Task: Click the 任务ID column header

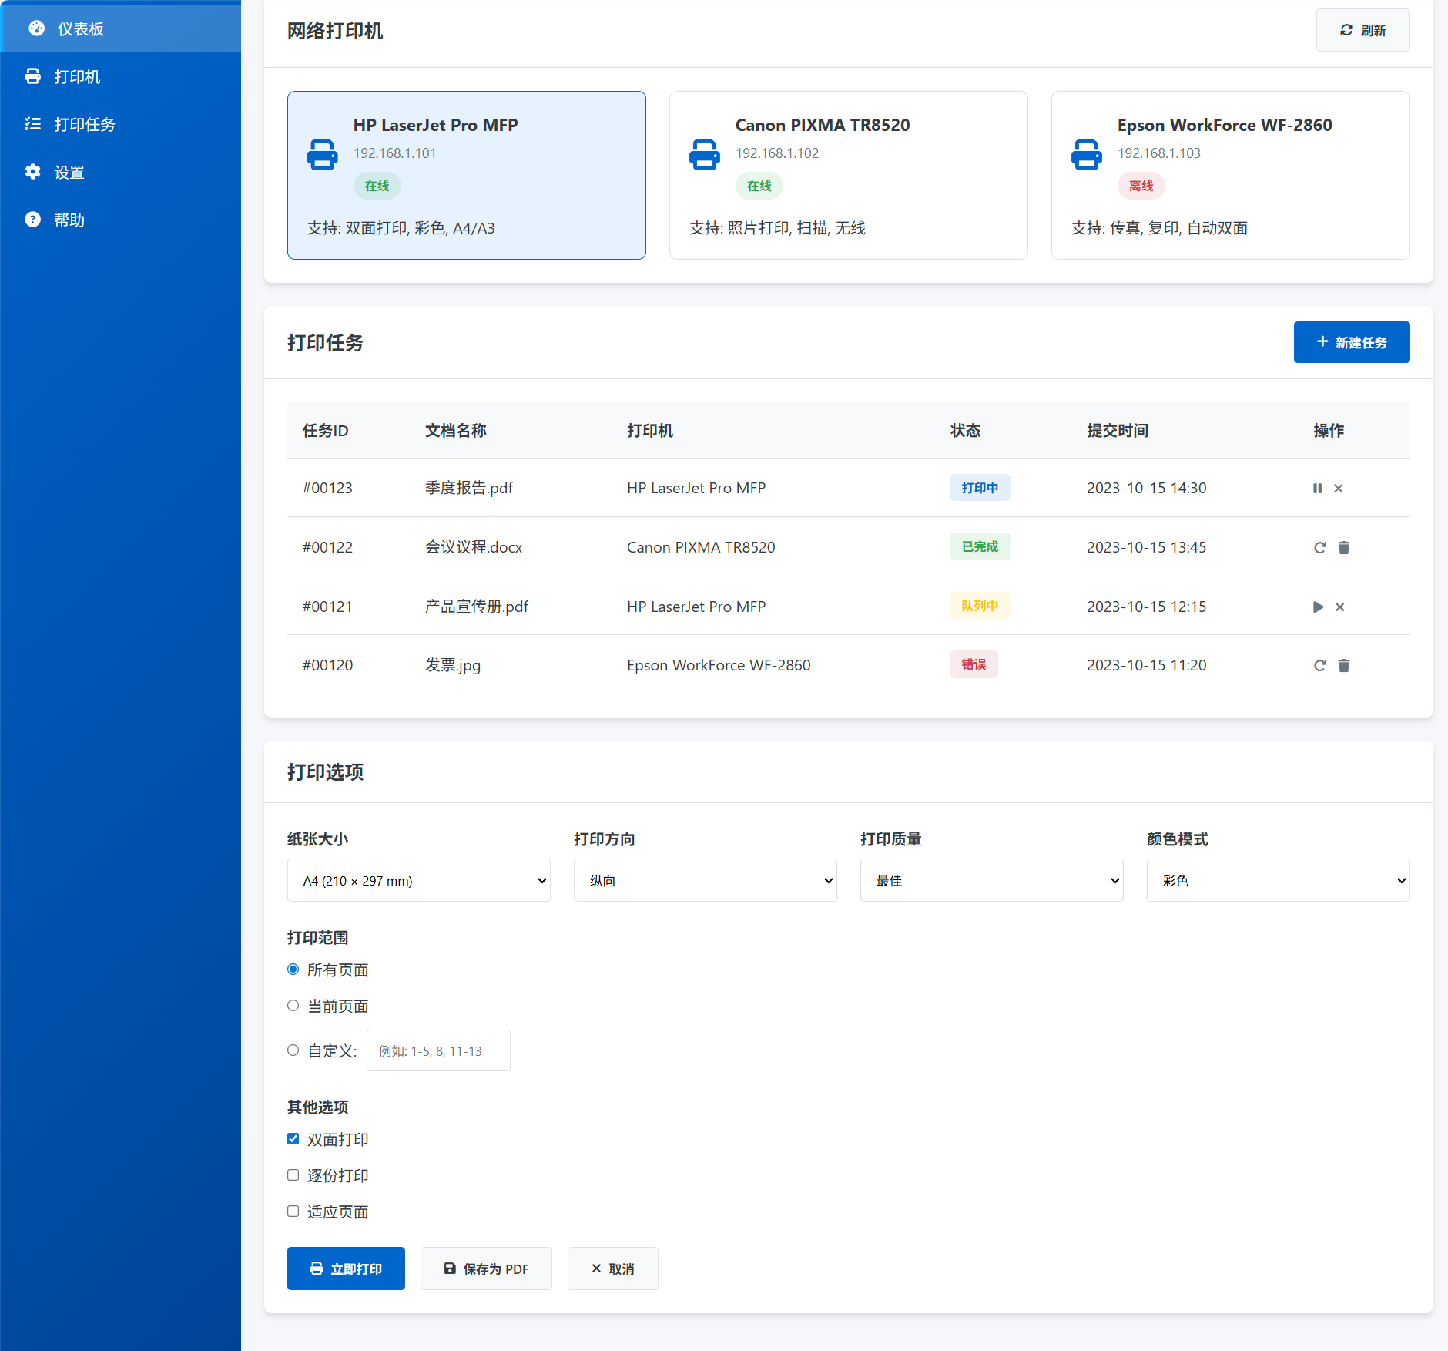Action: tap(326, 431)
